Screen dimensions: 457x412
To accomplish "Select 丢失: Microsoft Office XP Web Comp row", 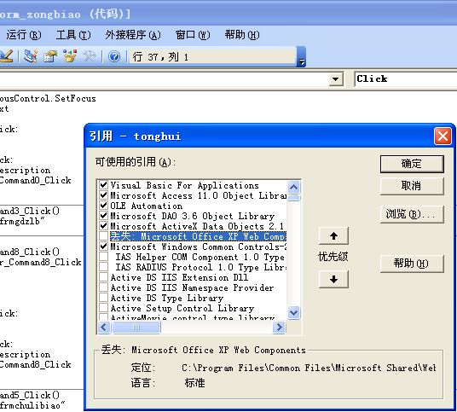I will click(198, 236).
